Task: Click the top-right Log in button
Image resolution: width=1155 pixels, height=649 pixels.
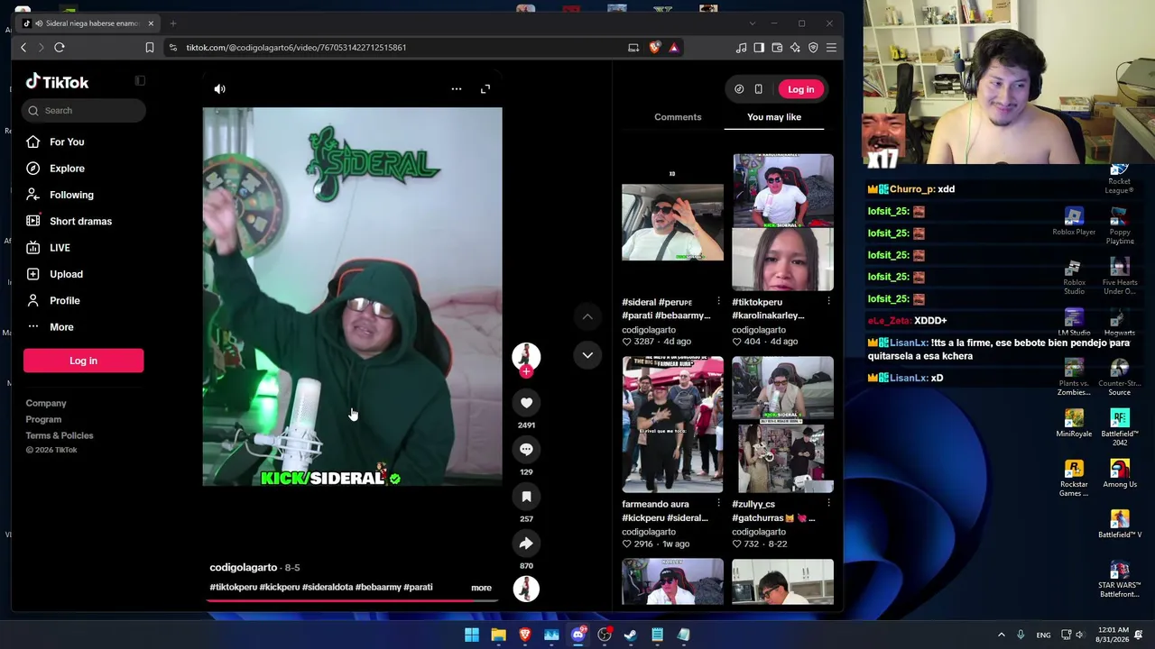Action: tap(800, 89)
